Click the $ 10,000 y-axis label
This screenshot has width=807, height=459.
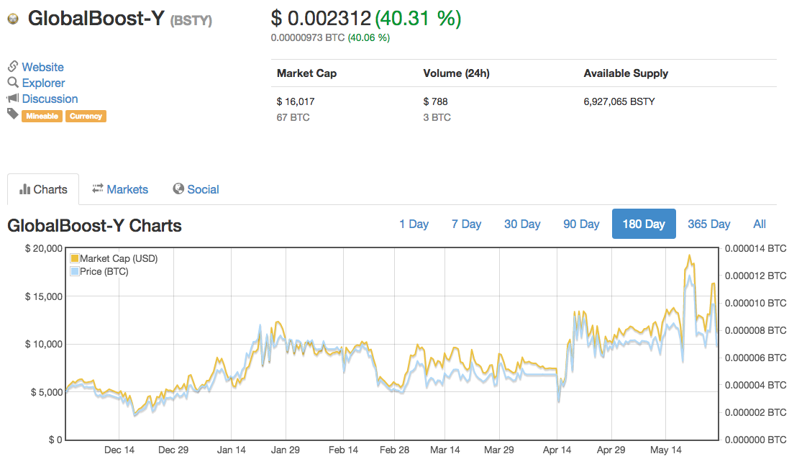[x=45, y=344]
